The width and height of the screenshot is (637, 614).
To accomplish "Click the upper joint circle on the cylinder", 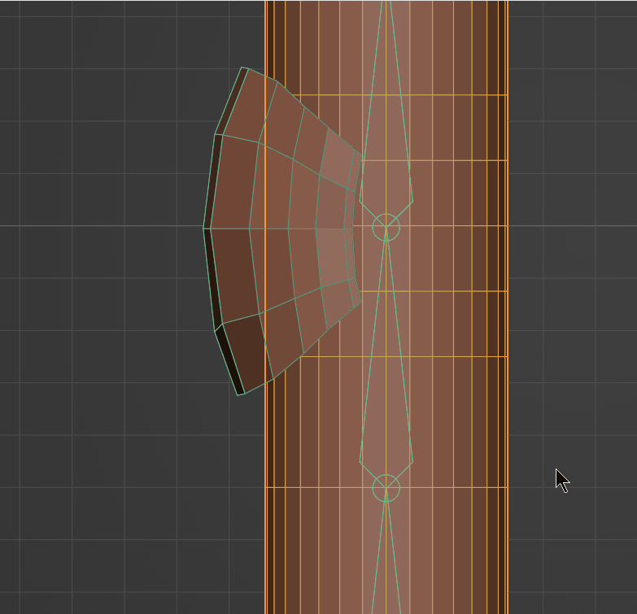I will 386,228.
